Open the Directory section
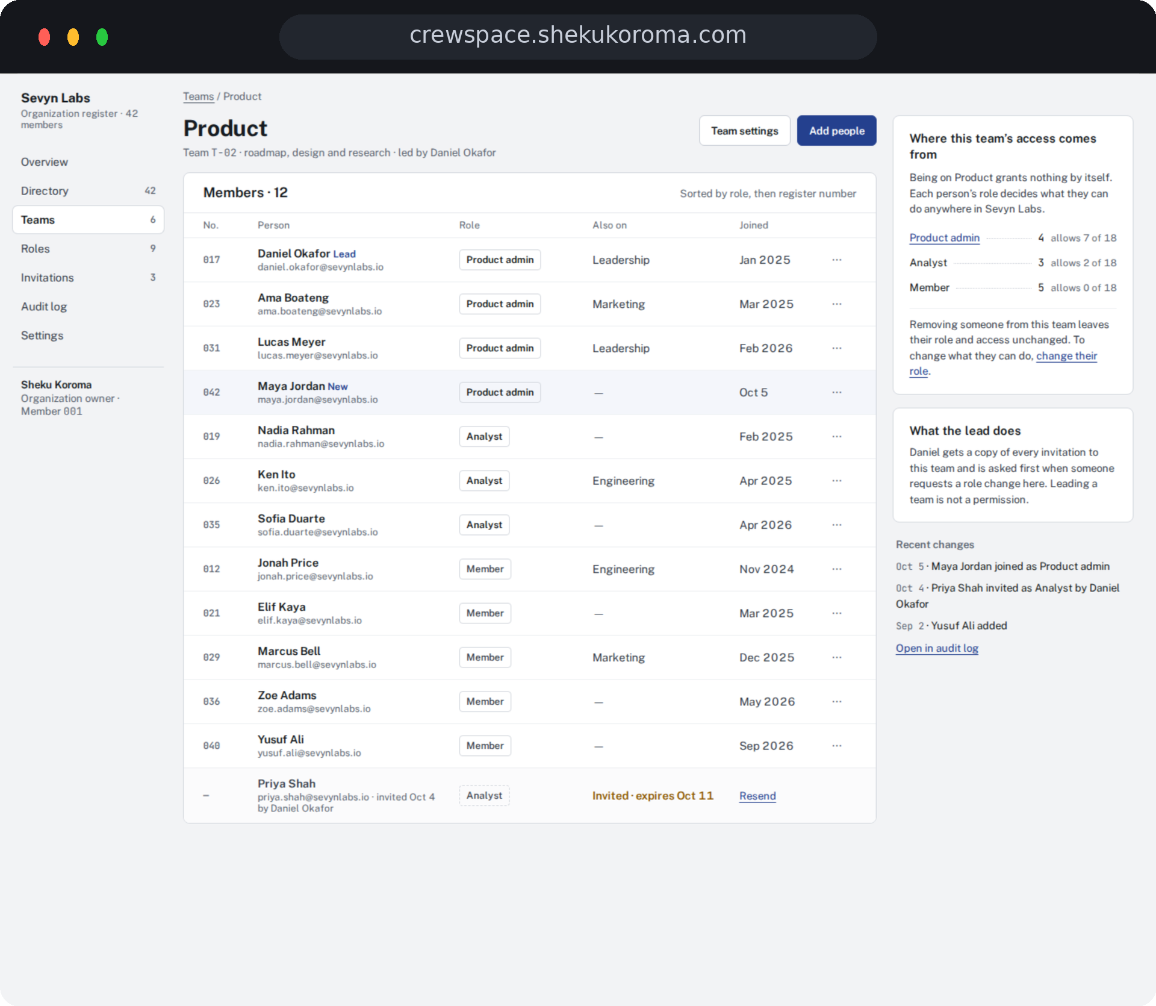 (88, 191)
